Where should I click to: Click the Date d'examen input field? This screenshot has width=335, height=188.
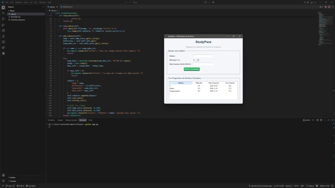click(203, 64)
